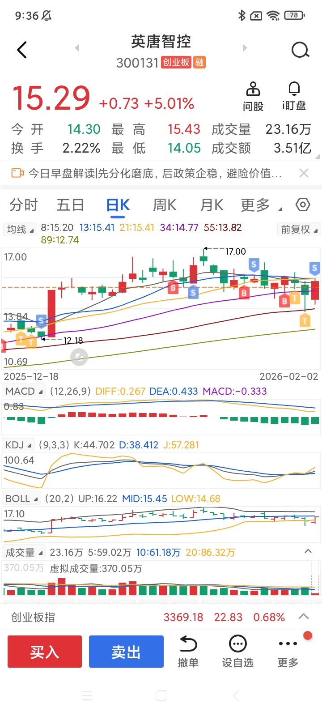The height and width of the screenshot is (716, 322).
Task: Open the morning commentary news link
Action: point(155,173)
